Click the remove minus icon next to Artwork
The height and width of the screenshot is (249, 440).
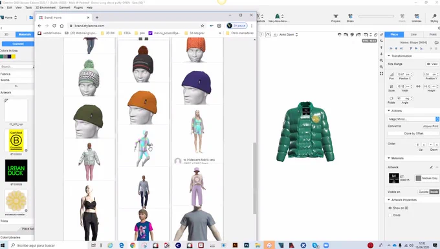437,167
